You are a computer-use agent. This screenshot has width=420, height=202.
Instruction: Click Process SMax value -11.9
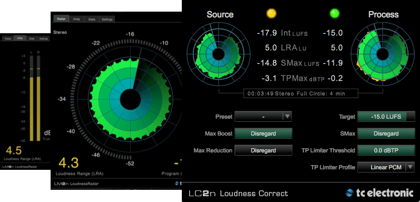(333, 63)
